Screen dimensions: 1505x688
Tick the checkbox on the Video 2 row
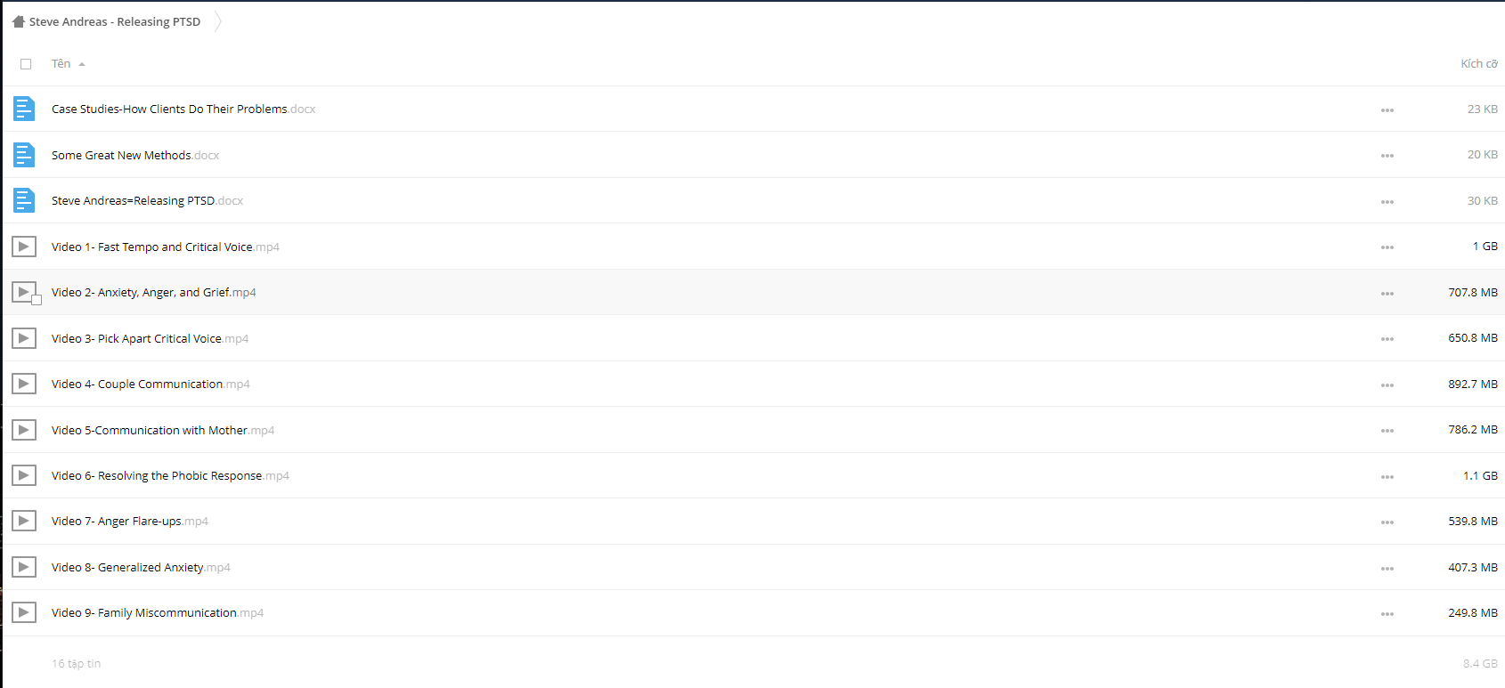[37, 300]
